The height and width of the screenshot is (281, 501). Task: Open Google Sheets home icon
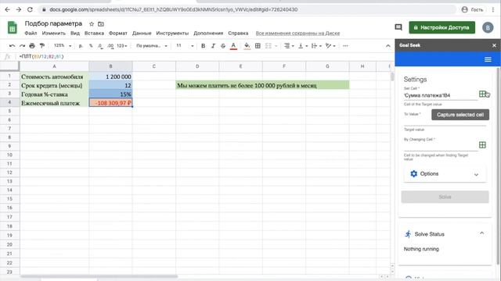click(13, 27)
